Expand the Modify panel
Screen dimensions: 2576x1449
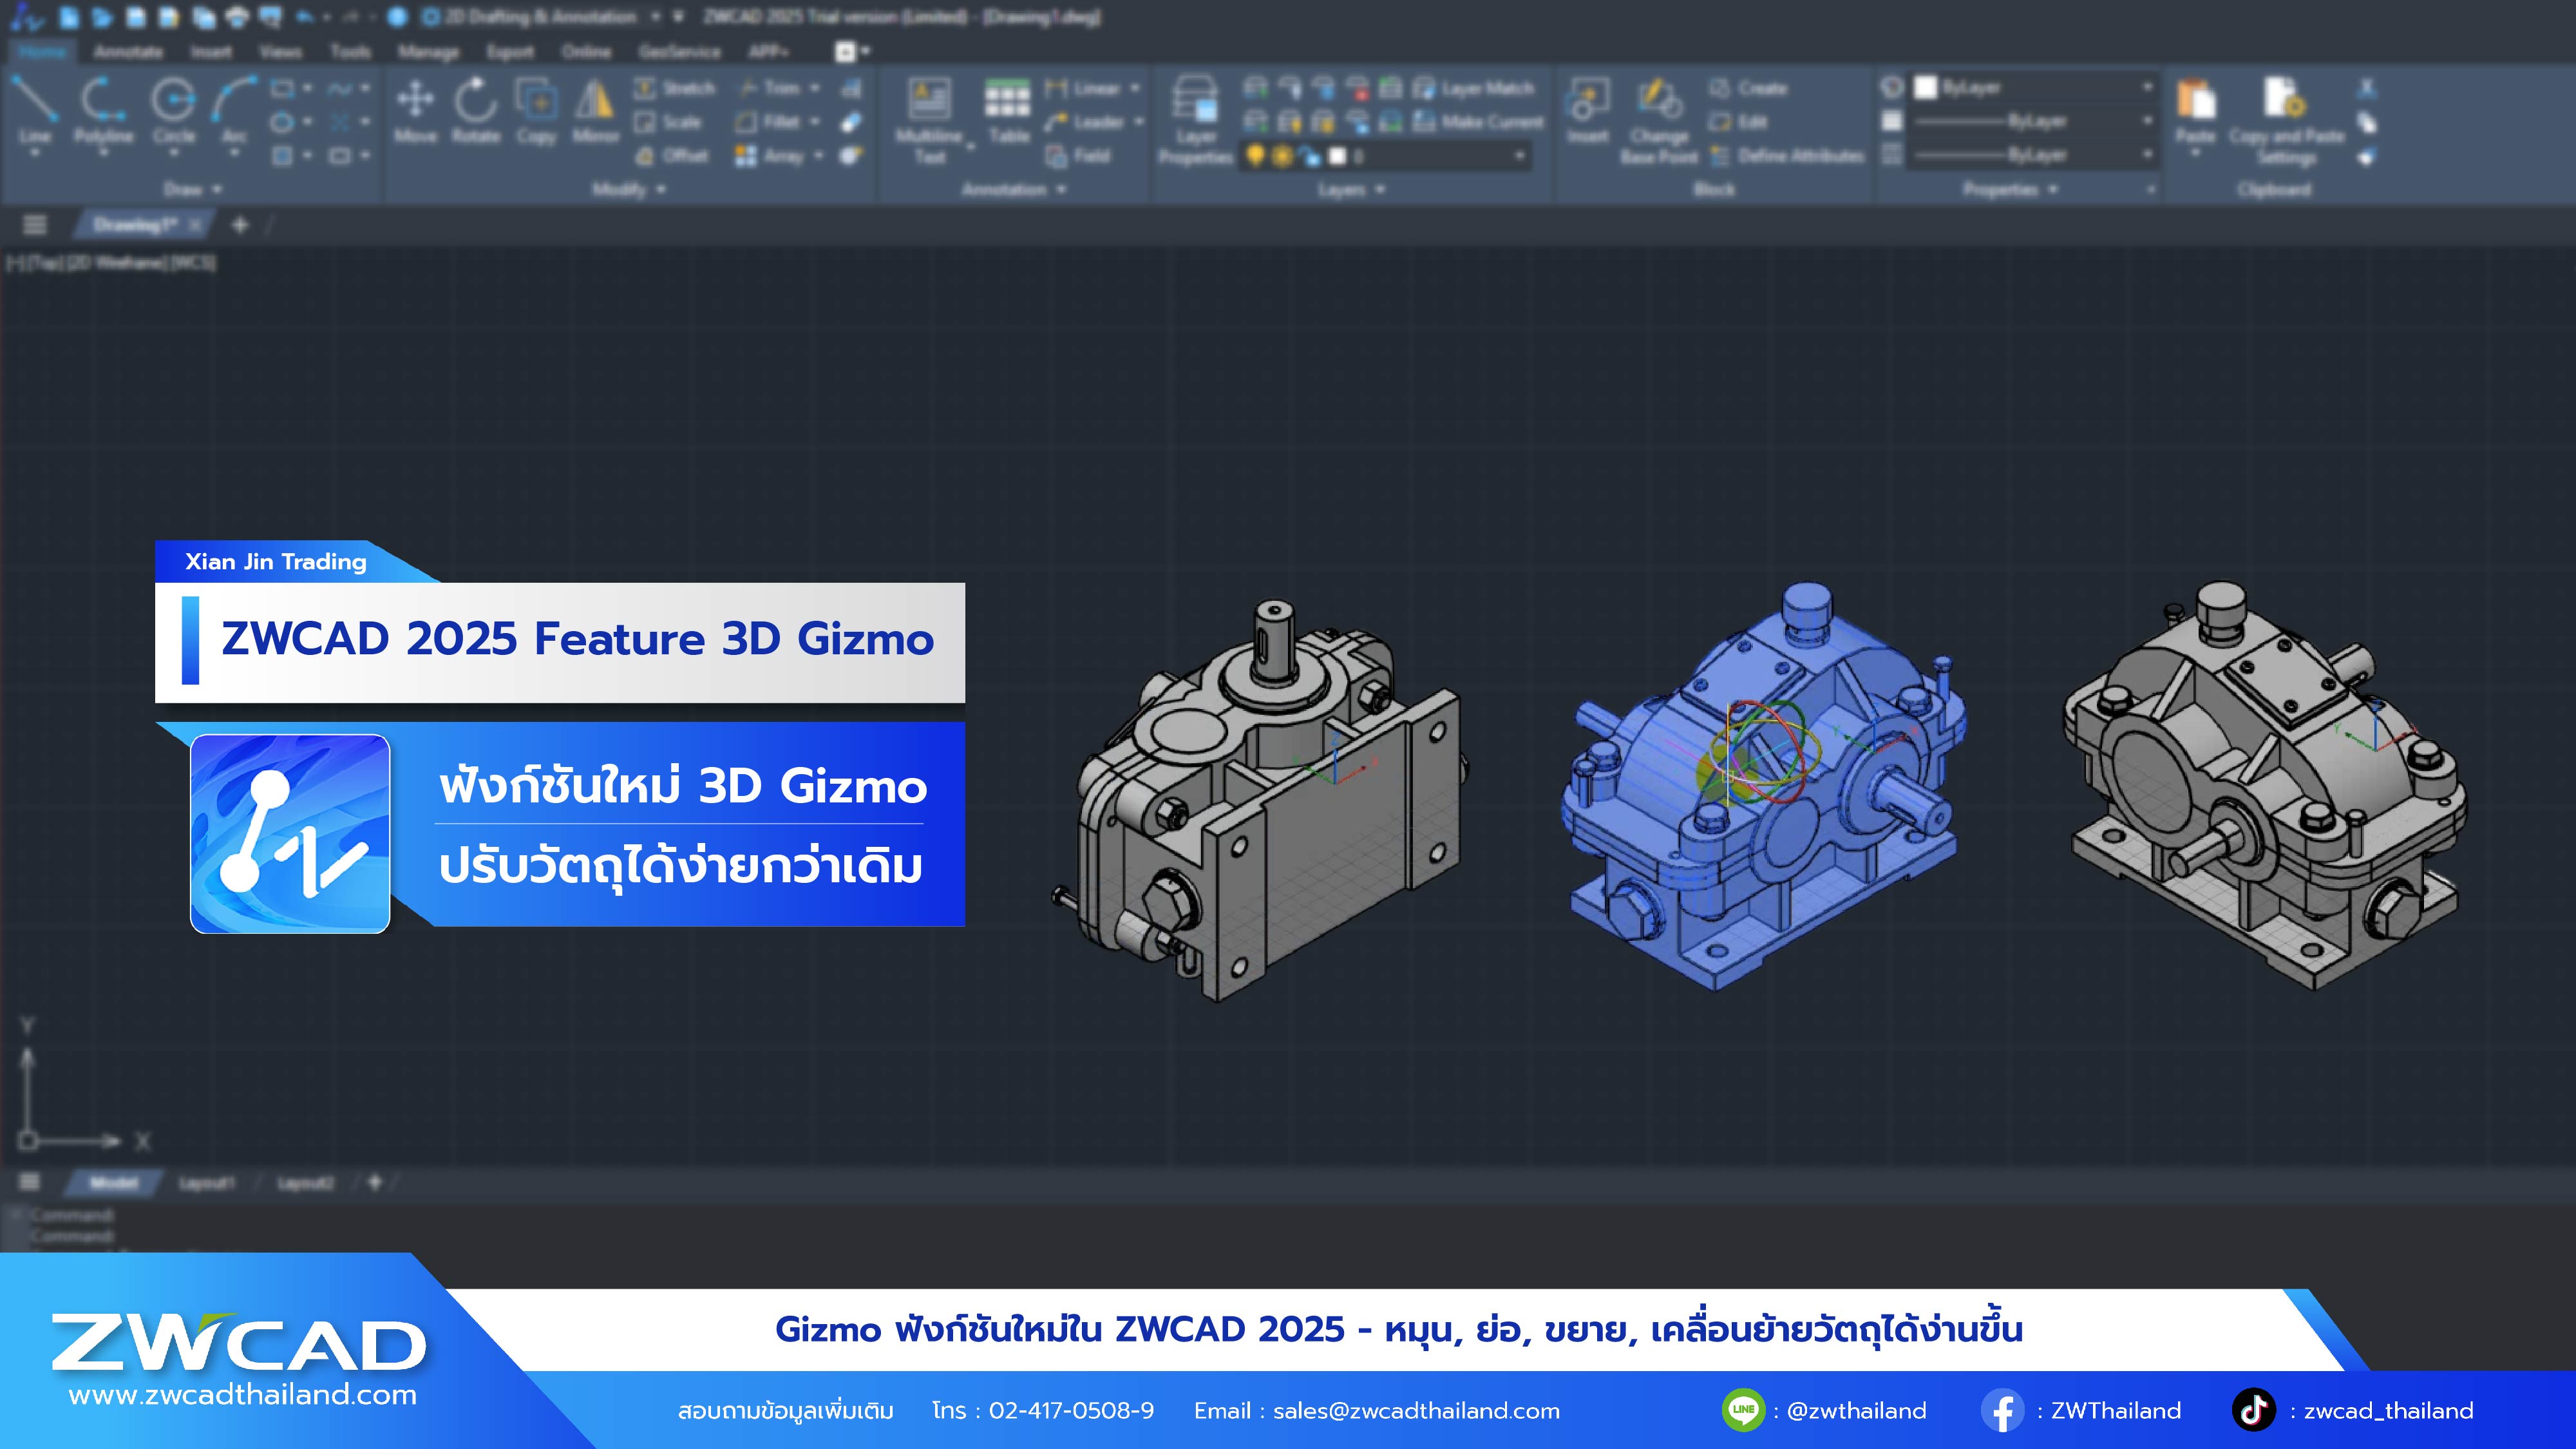pos(628,189)
